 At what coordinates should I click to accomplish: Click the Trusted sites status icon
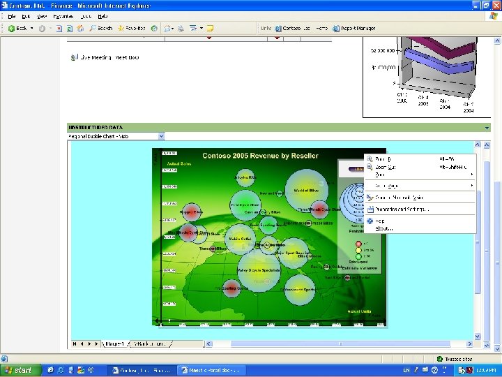click(x=440, y=359)
